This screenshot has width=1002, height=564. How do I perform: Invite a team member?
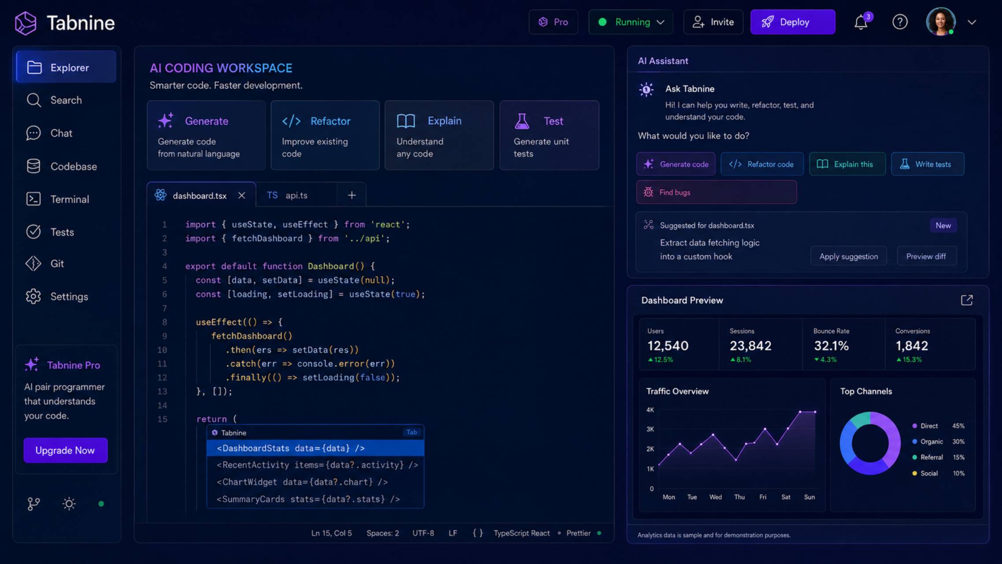point(713,22)
